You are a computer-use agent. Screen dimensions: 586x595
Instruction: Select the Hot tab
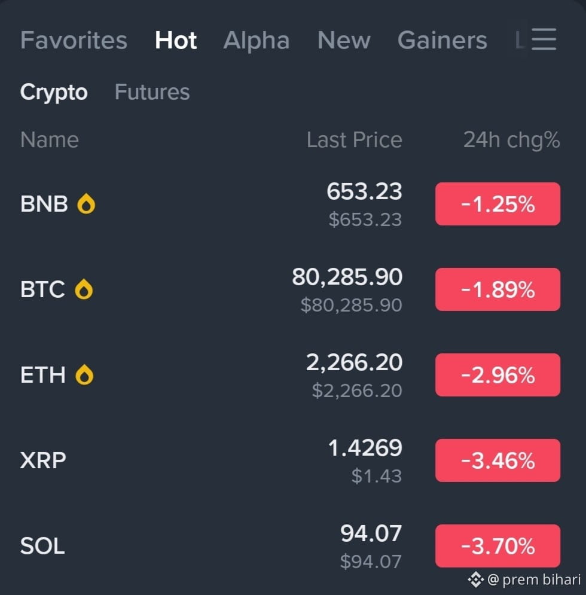[x=176, y=40]
